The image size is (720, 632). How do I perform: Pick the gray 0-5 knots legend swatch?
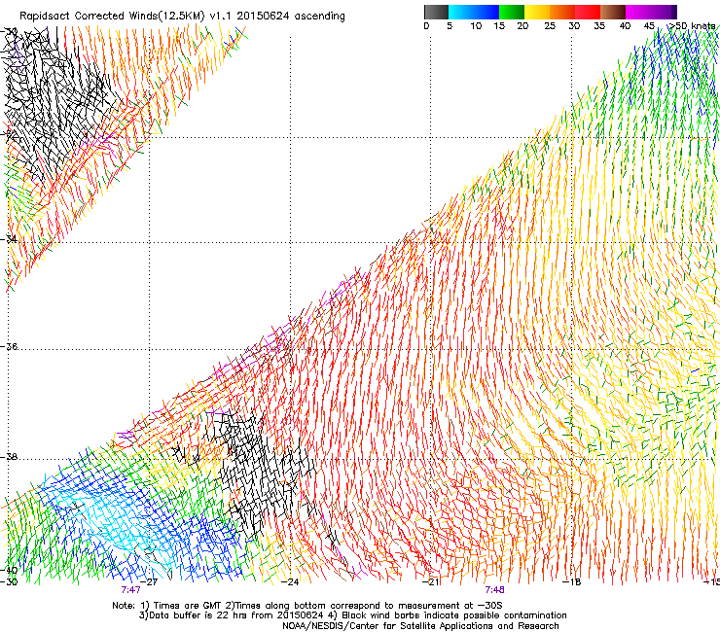click(x=436, y=12)
